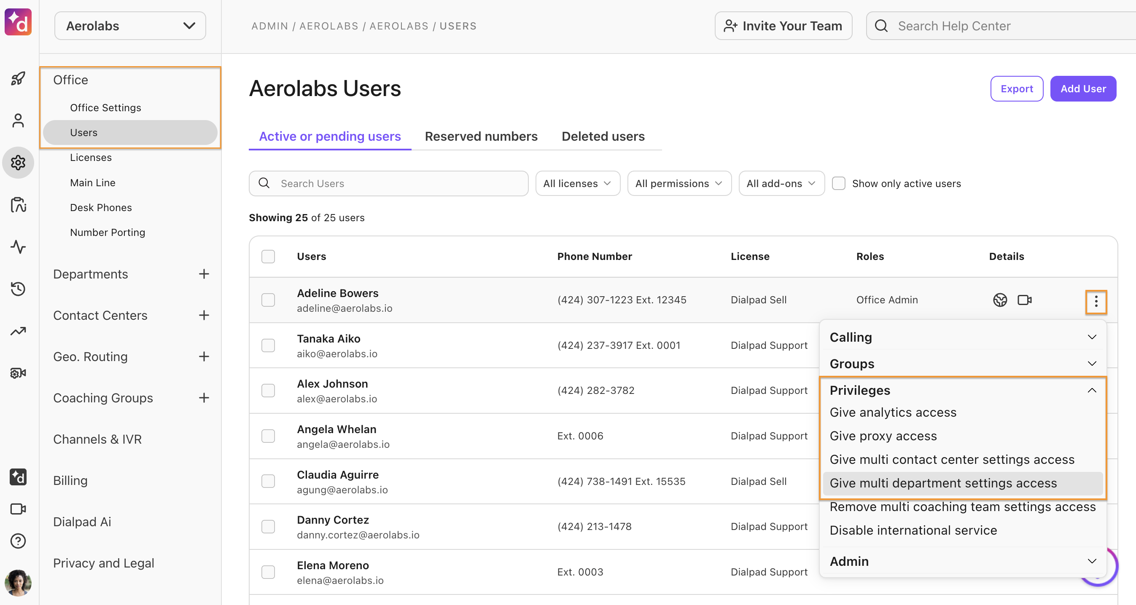Choose Give proxy access
The width and height of the screenshot is (1136, 605).
click(x=963, y=436)
